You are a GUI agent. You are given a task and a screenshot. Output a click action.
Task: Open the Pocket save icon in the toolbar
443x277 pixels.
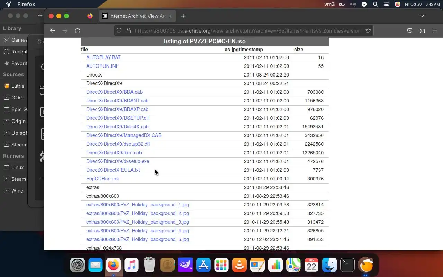point(410,31)
